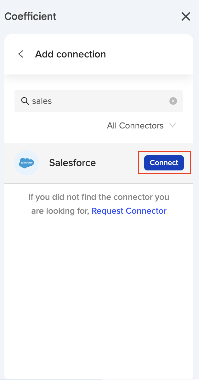Click the Connect button for Salesforce
The width and height of the screenshot is (199, 380).
(164, 163)
